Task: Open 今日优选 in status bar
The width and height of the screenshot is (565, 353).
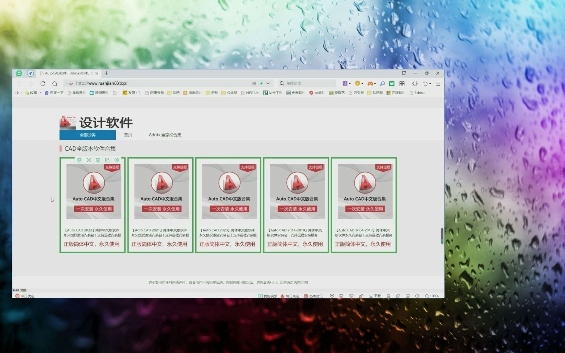Action: (25, 296)
